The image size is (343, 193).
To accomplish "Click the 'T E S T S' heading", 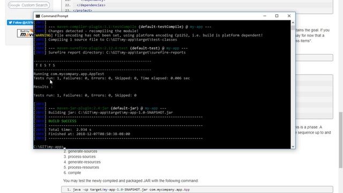I will click(46, 65).
